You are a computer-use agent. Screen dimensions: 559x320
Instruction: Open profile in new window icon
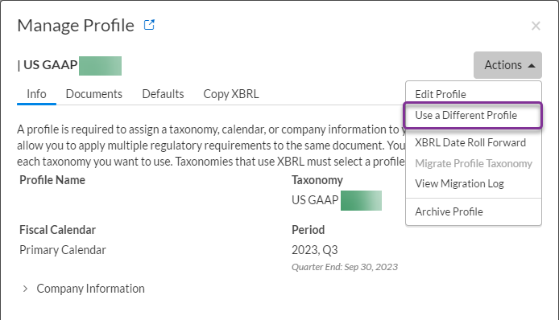149,25
